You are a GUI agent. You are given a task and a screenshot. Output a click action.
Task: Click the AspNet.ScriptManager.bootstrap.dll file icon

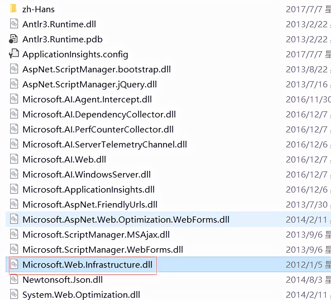(x=14, y=69)
